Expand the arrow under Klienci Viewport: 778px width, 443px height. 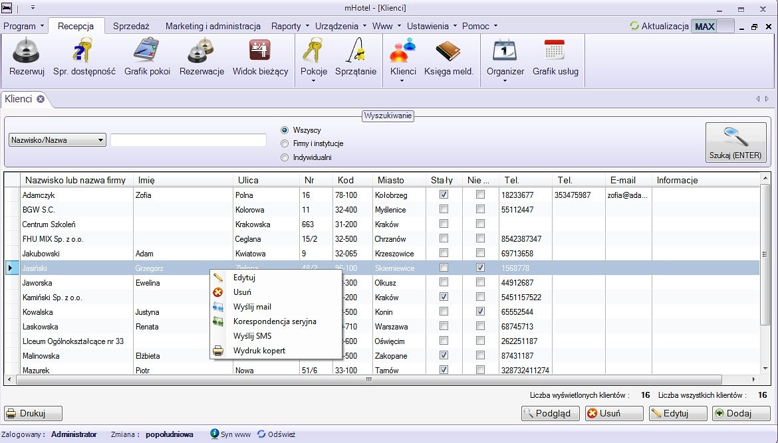402,81
